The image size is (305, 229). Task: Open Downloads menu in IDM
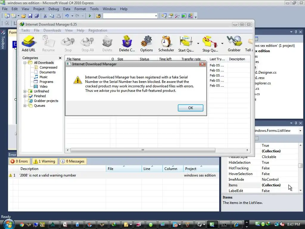pos(52,30)
